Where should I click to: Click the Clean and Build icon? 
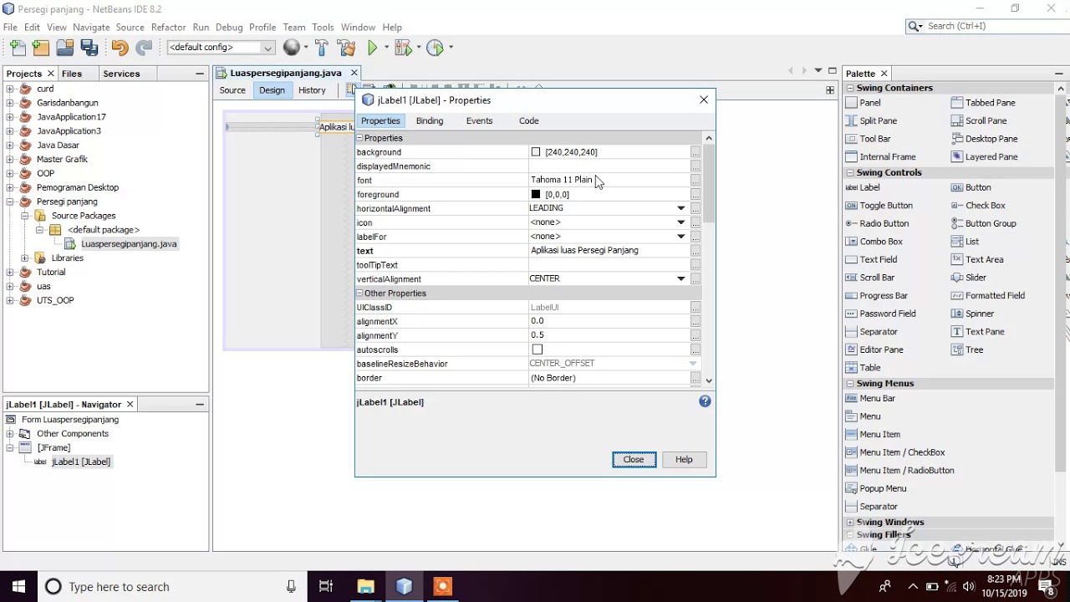click(346, 48)
